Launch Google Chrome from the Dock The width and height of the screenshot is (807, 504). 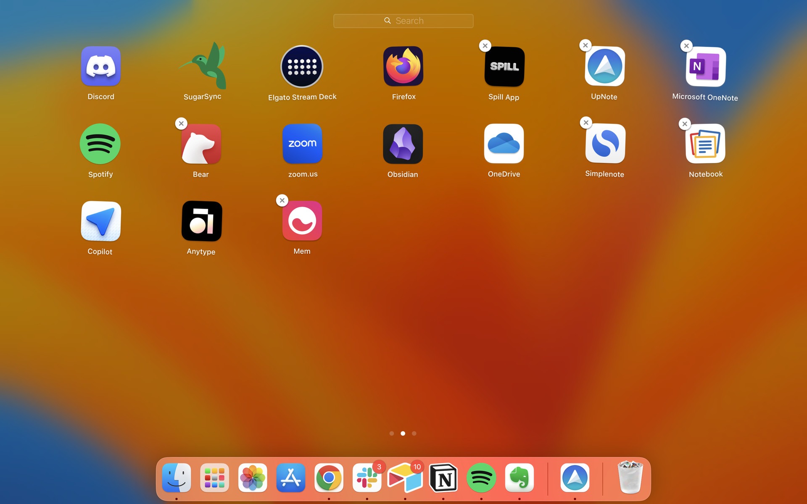click(x=329, y=478)
